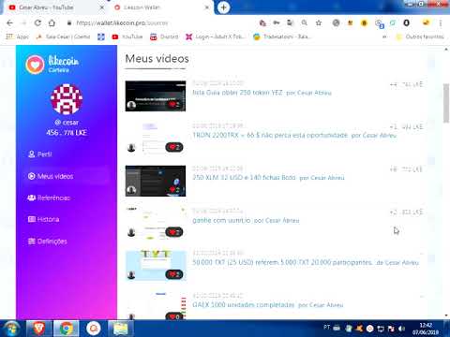450x337 pixels.
Task: Click the magnifier zoom icon in address bar
Action: pos(304,22)
